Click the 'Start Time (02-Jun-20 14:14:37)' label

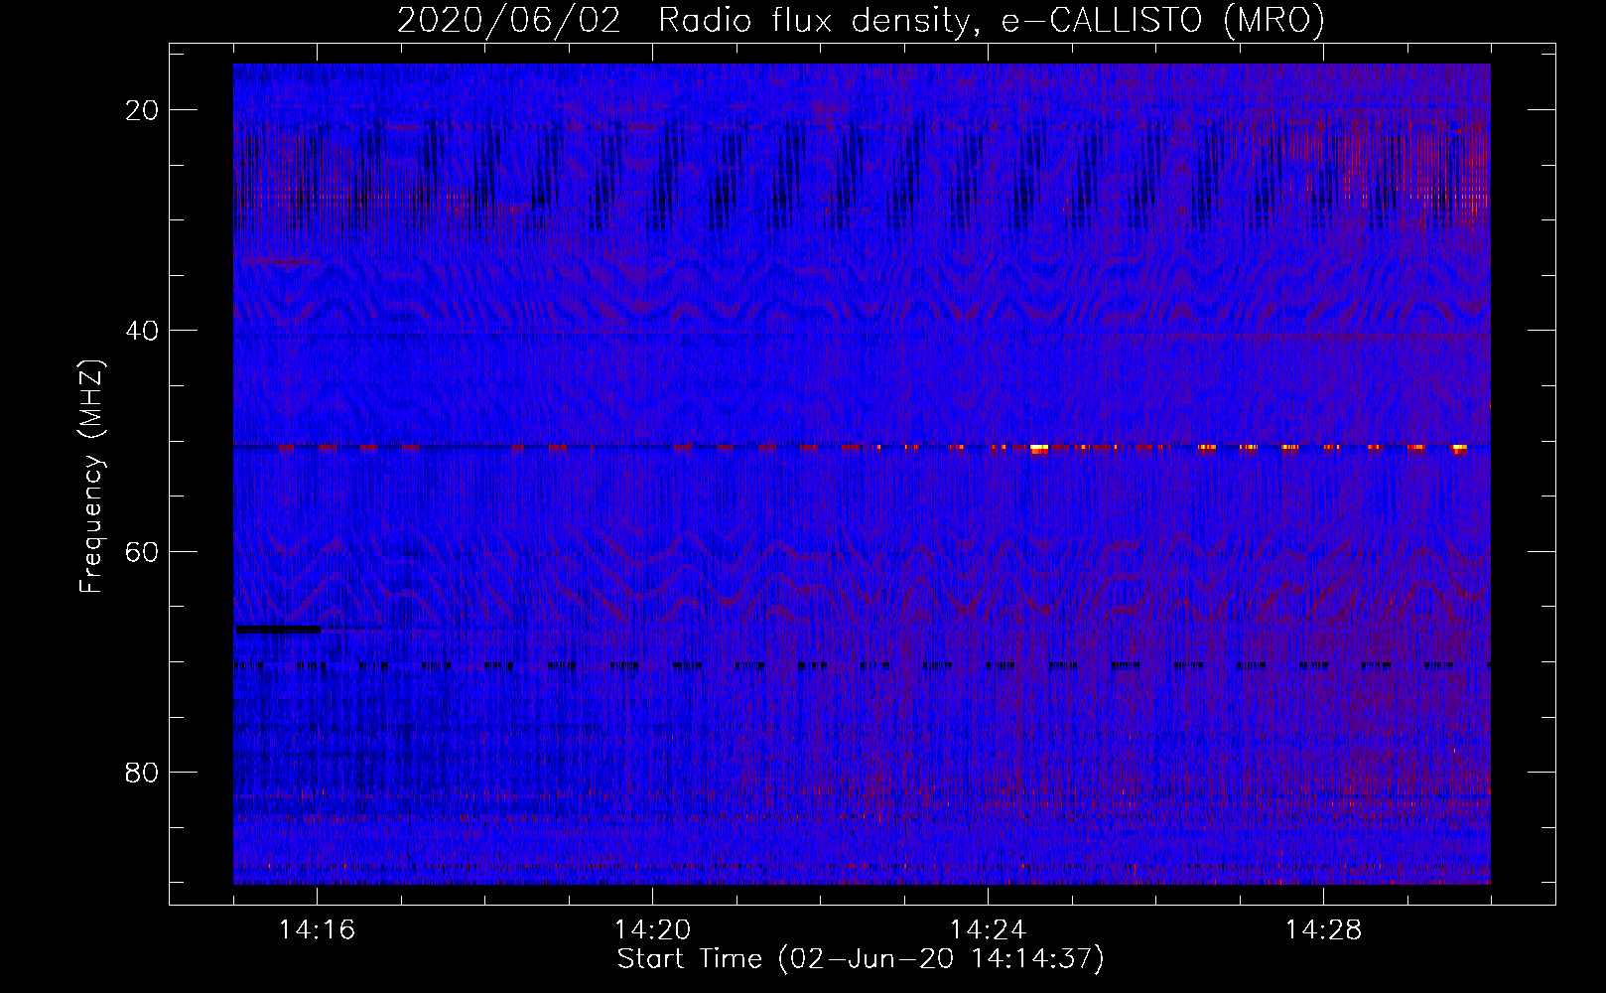coord(861,959)
